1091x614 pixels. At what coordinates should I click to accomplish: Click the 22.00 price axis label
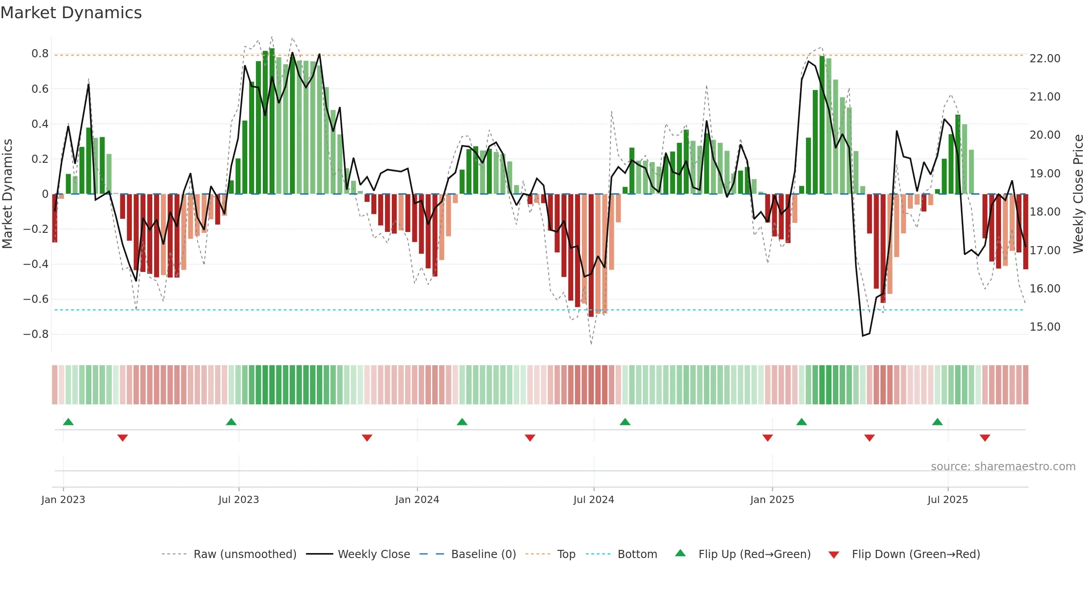coord(1045,58)
